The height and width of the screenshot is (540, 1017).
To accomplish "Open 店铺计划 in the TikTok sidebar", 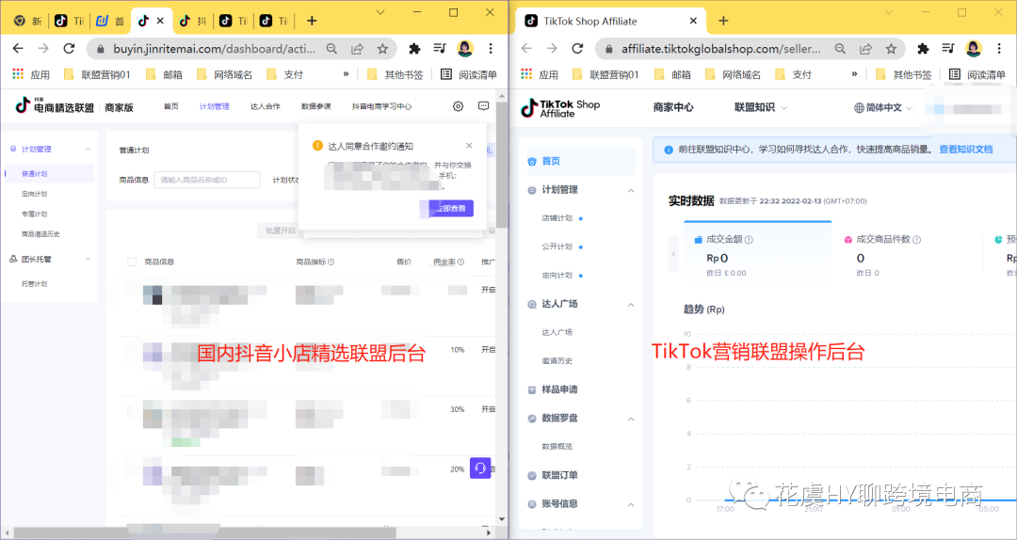I will pos(557,218).
